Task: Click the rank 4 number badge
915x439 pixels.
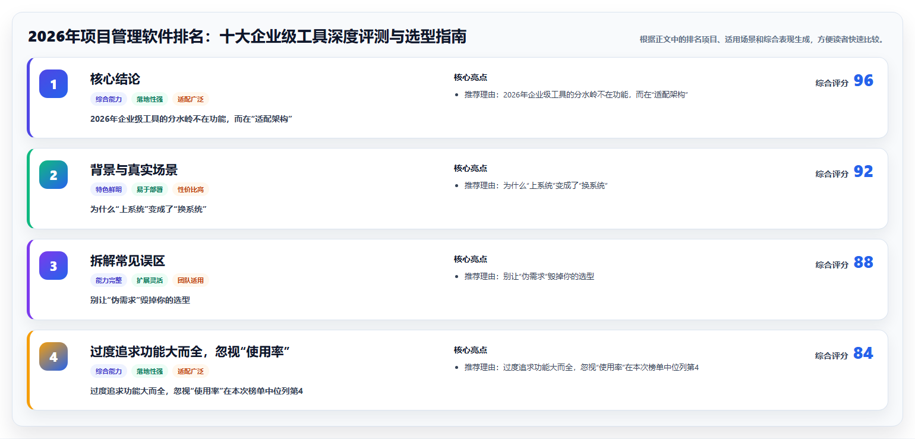Action: 53,356
